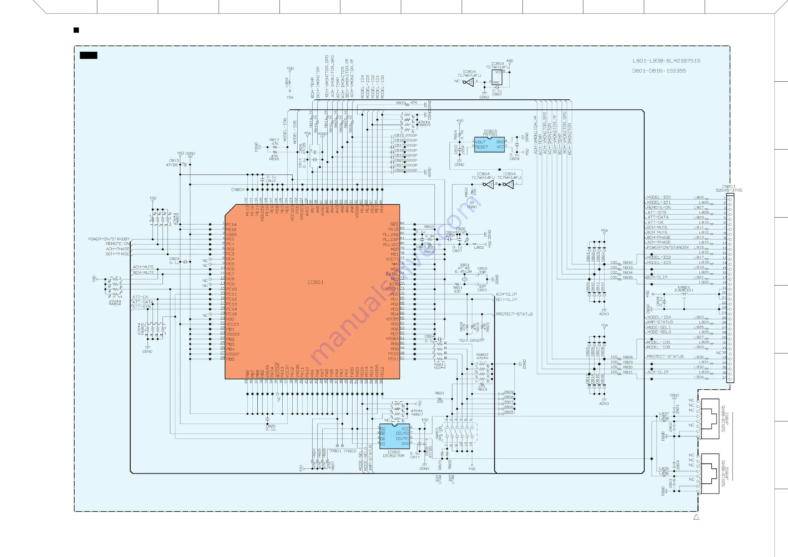Click the C812 capacitor label
Viewport: 788px width, 557px height.
[x=271, y=181]
